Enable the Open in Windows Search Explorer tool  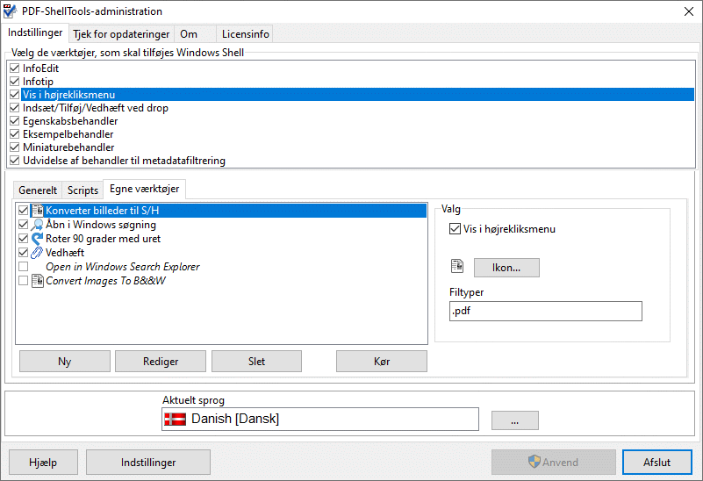[24, 267]
